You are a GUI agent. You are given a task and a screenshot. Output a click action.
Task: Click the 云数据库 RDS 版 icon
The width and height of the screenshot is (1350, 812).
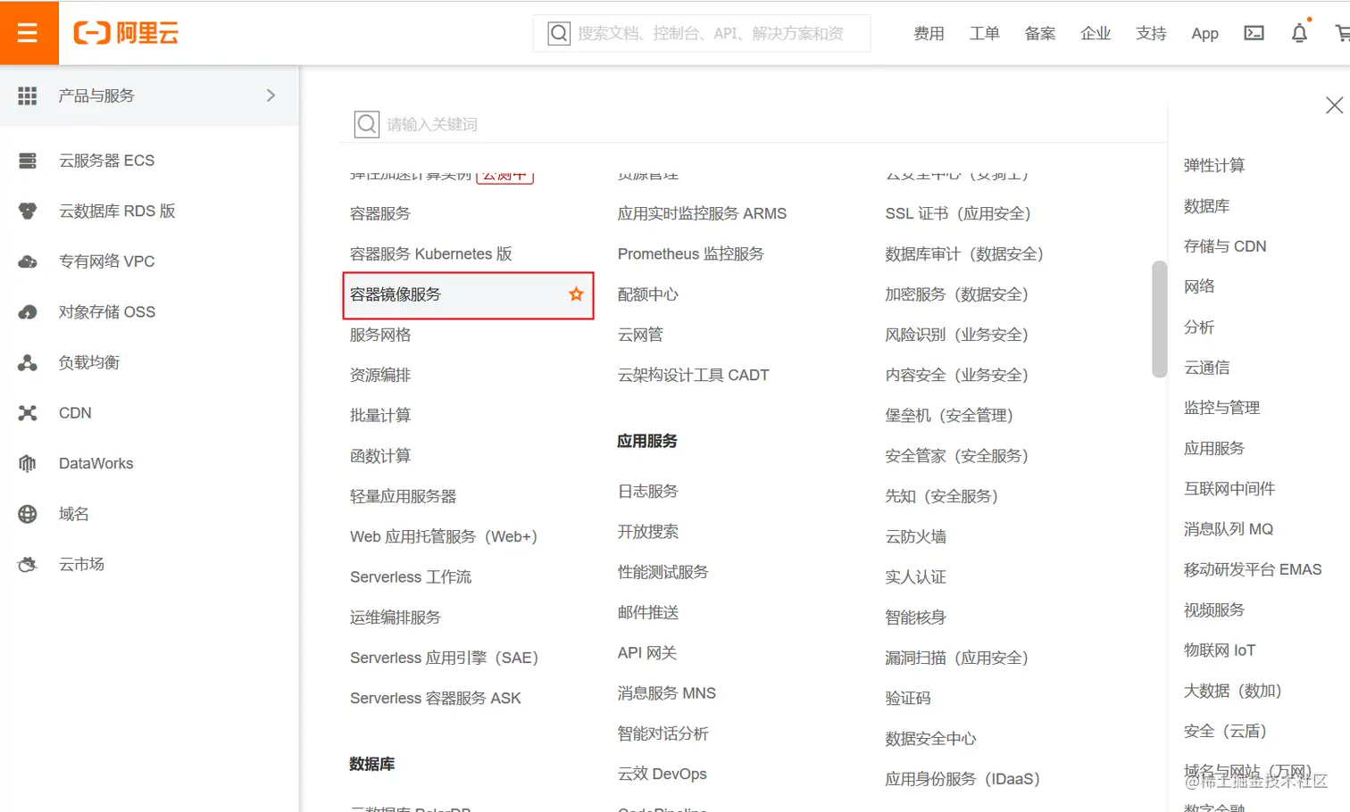point(28,211)
